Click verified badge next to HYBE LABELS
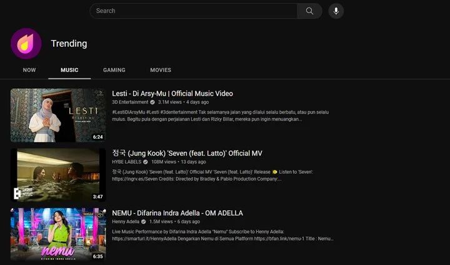The height and width of the screenshot is (265, 450). [146, 162]
